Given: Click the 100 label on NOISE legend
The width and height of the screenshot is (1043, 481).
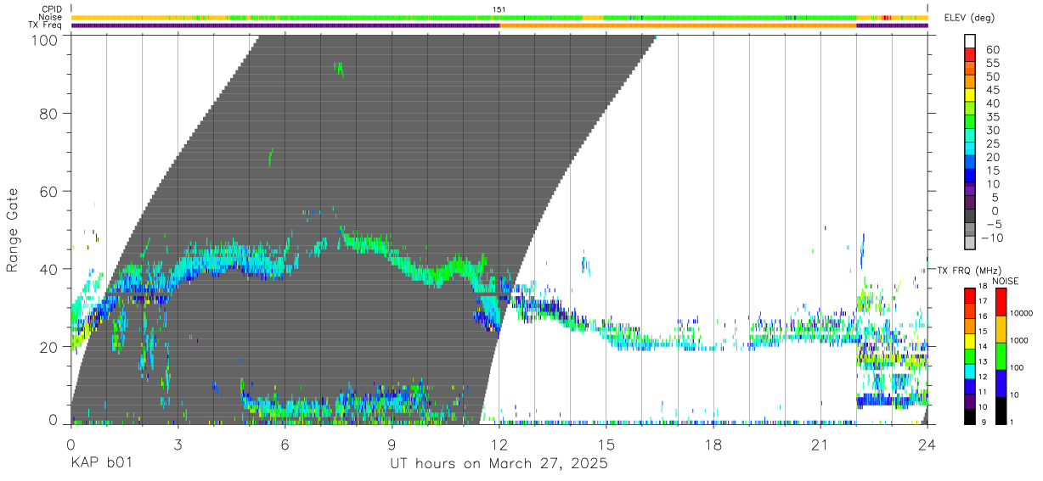Looking at the screenshot, I should pyautogui.click(x=1018, y=368).
